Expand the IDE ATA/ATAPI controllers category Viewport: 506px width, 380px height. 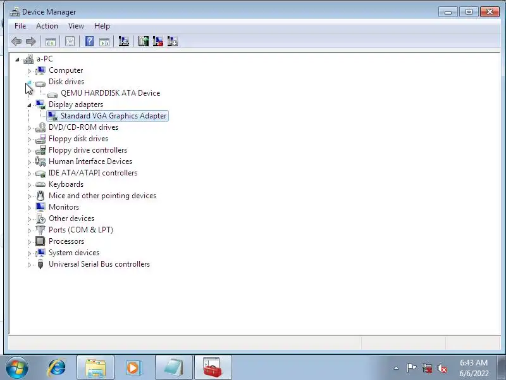[x=29, y=174]
